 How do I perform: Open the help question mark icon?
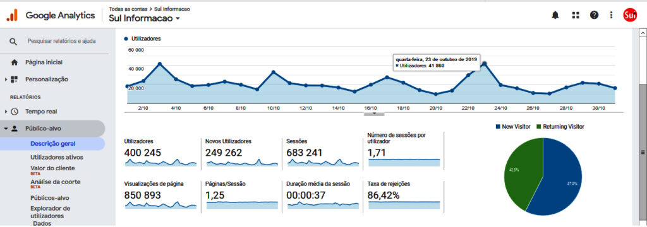click(x=594, y=15)
